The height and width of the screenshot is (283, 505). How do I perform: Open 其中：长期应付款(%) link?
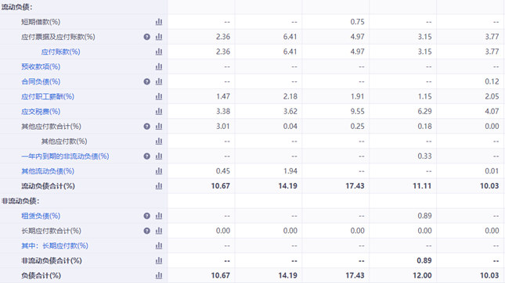click(x=55, y=245)
